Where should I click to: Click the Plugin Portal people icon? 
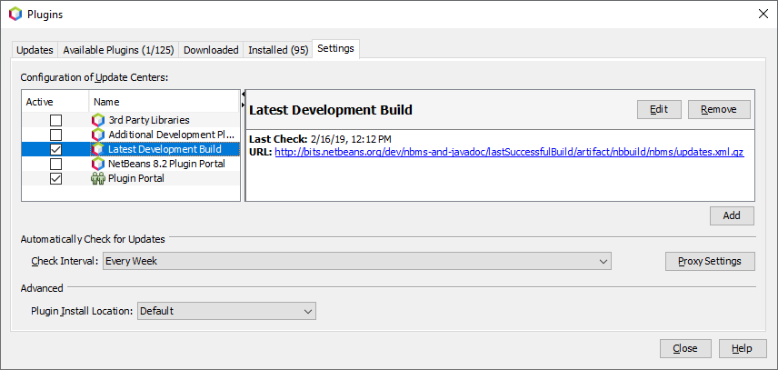point(98,178)
